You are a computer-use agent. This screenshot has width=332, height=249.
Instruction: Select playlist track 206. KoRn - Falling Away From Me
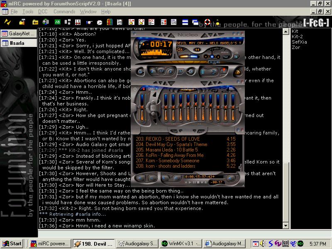186,155
